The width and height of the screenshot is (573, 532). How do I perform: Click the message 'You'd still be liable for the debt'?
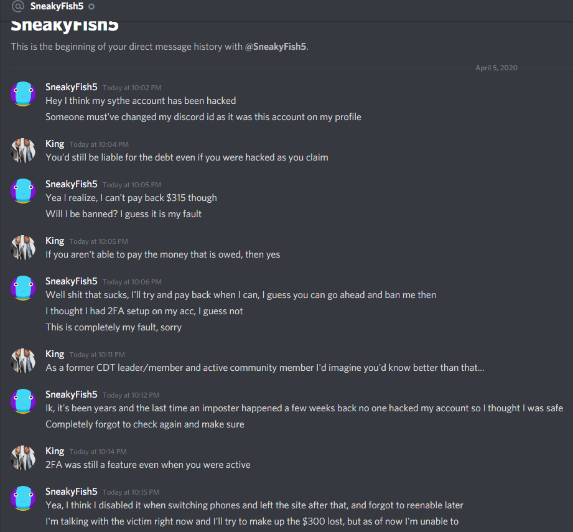pos(187,157)
